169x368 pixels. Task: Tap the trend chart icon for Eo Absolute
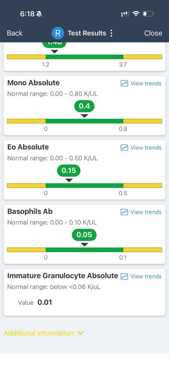pyautogui.click(x=124, y=148)
